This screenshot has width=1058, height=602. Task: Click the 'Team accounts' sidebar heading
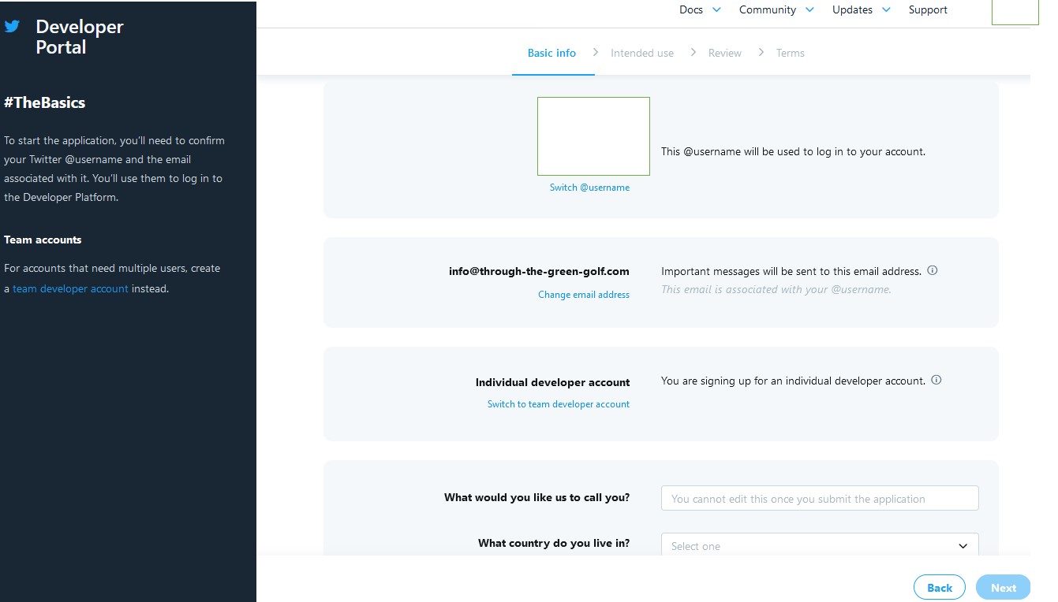coord(43,240)
